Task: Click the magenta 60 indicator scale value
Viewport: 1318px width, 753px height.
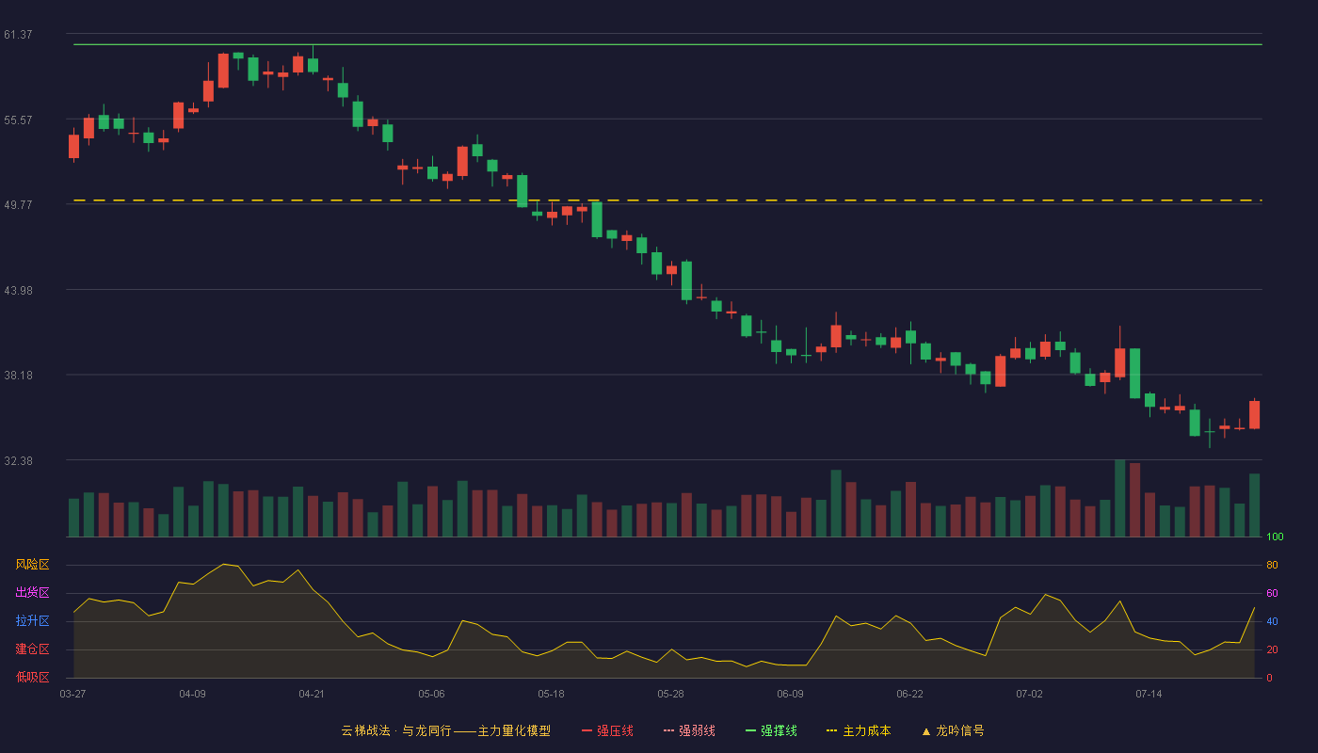Action: (x=1272, y=593)
